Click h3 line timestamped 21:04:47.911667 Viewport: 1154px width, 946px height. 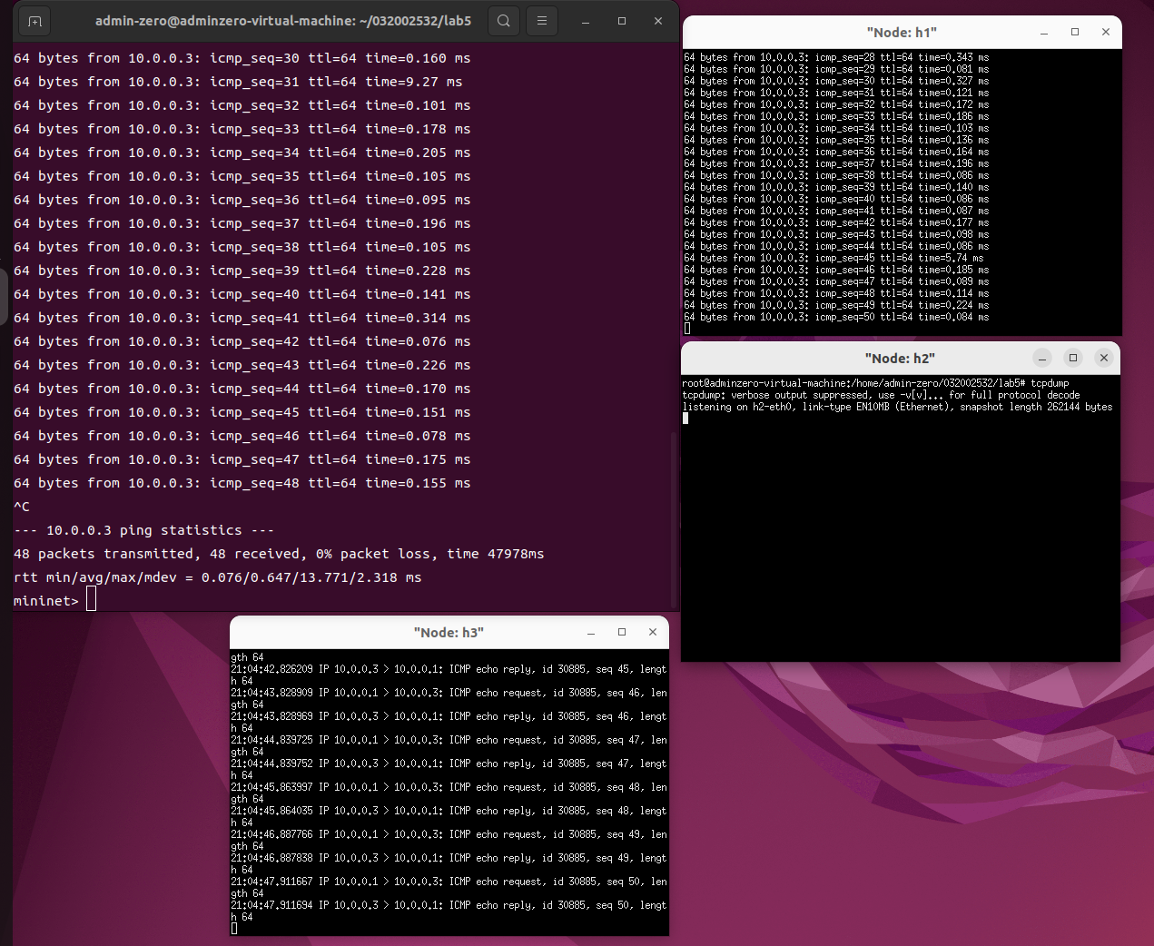tap(449, 882)
